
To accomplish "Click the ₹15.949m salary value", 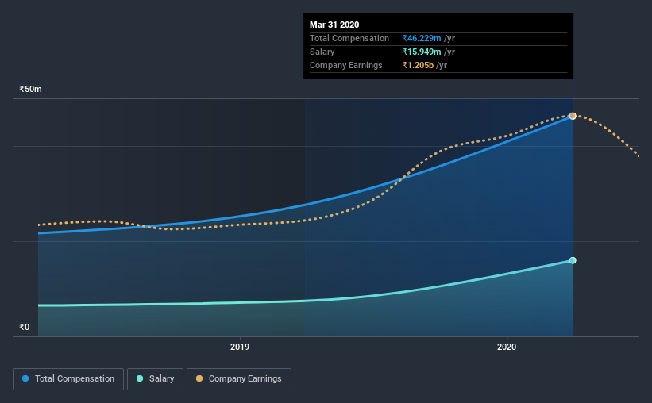I will coord(422,52).
